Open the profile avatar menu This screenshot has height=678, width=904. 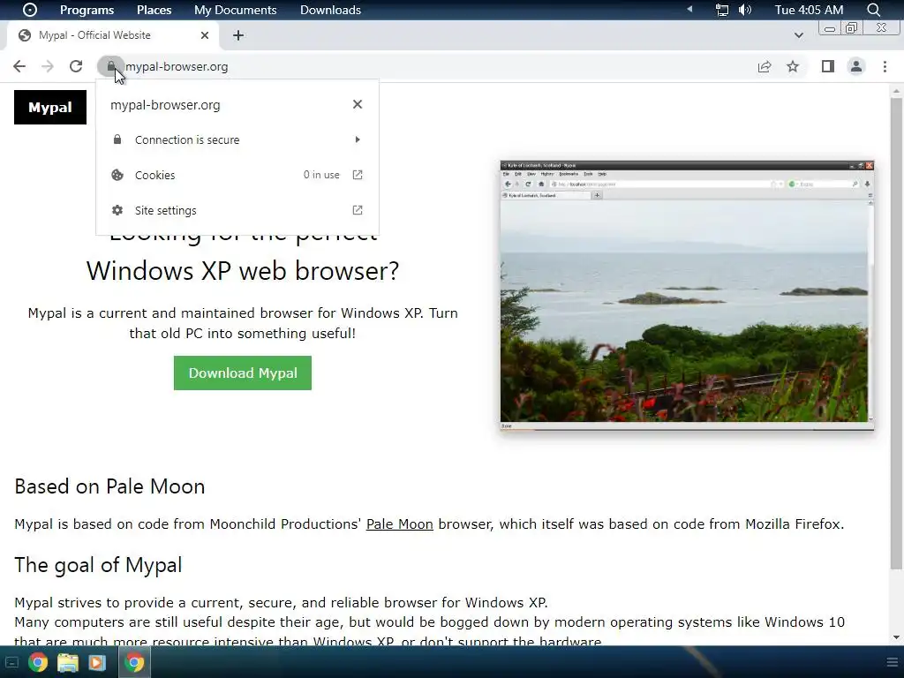click(856, 66)
